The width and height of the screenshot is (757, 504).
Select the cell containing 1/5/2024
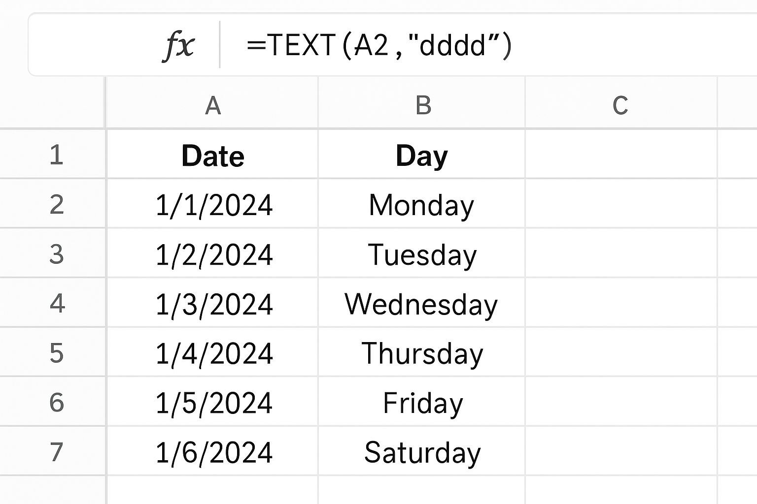coord(213,403)
